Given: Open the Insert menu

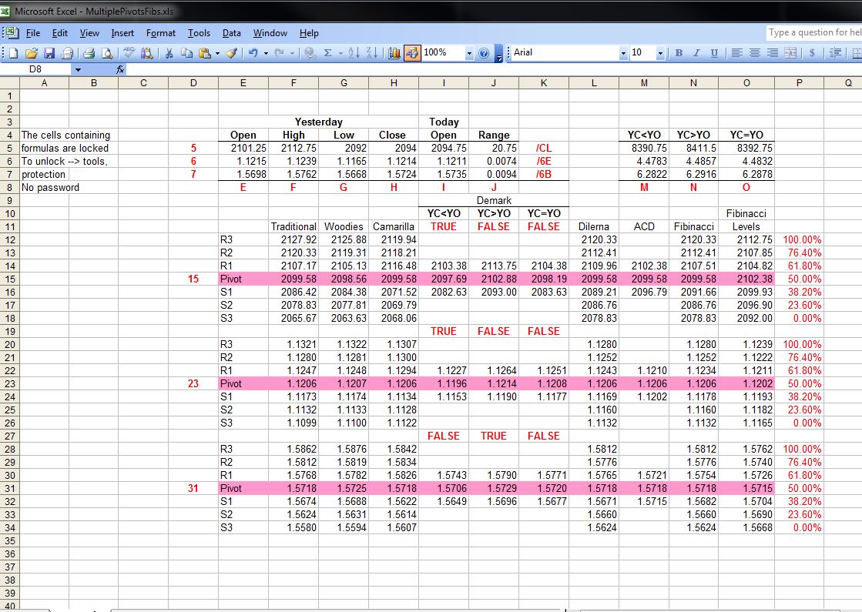Looking at the screenshot, I should (x=122, y=33).
